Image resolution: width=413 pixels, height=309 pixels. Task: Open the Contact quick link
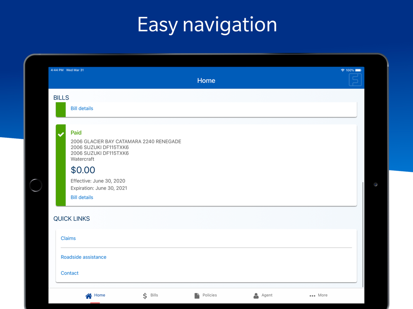tap(69, 273)
